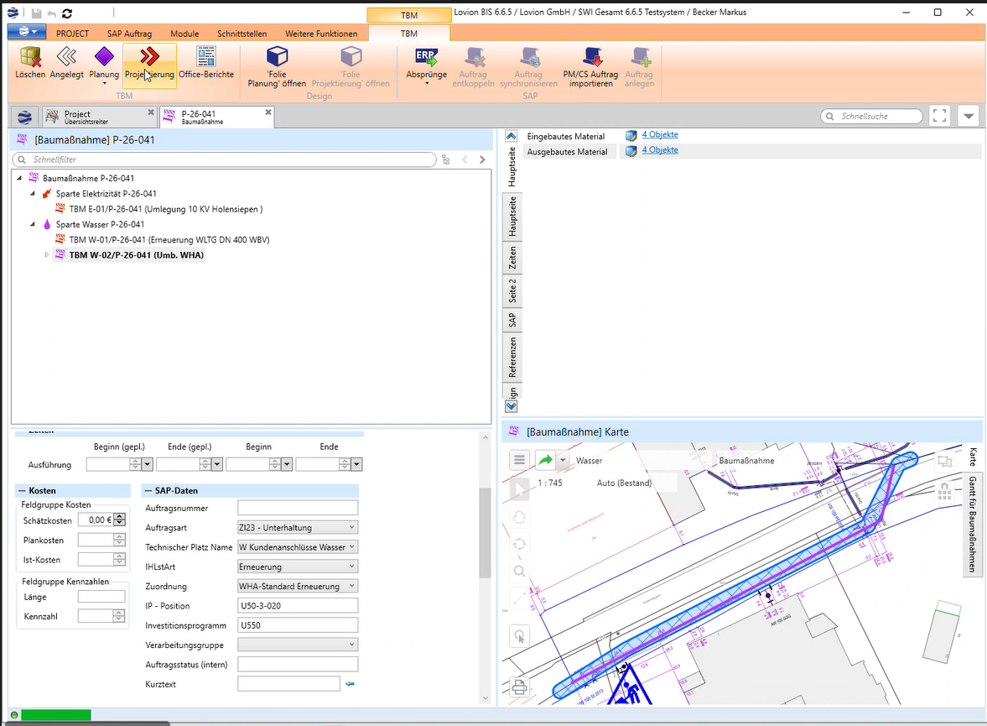Set status to Angelegt
Image resolution: width=987 pixels, height=726 pixels.
(66, 63)
